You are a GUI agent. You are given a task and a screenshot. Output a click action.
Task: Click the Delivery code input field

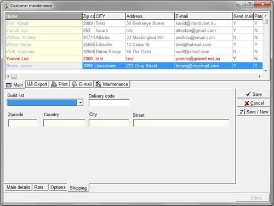[x=109, y=103]
